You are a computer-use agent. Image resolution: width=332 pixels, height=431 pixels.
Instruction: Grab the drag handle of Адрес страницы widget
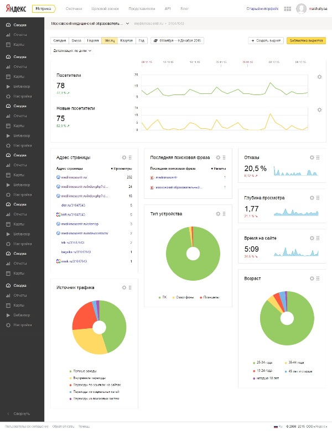click(x=130, y=157)
